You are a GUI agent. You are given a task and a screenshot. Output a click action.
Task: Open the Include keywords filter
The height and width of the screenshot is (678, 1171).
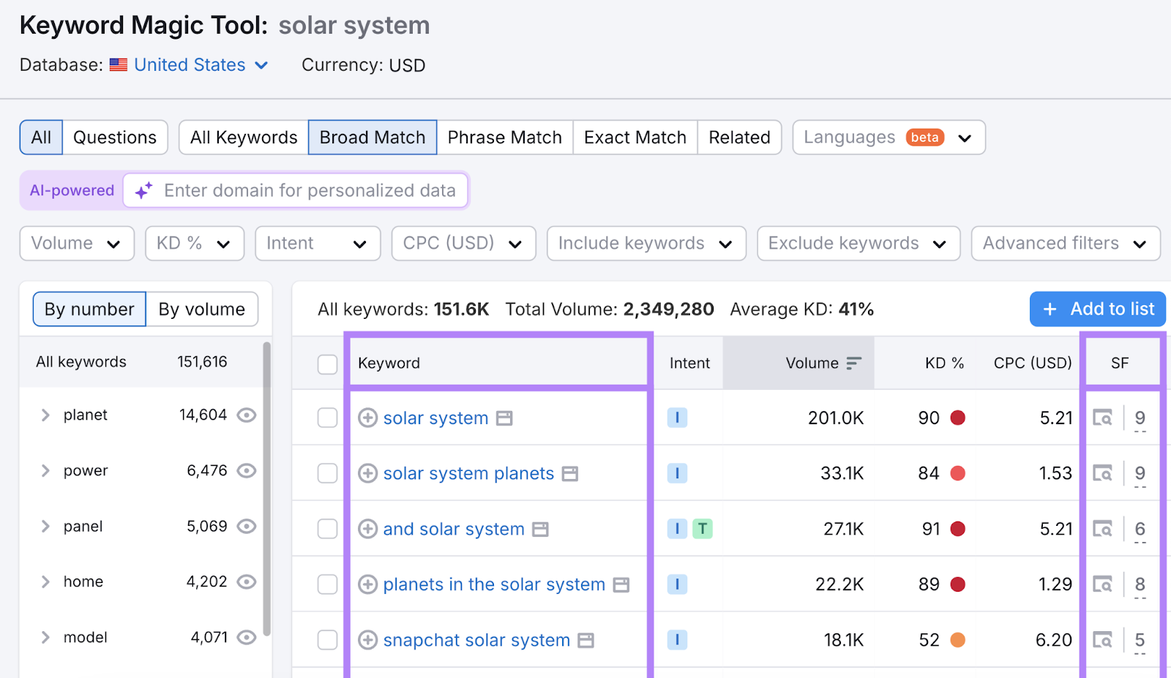pos(646,243)
